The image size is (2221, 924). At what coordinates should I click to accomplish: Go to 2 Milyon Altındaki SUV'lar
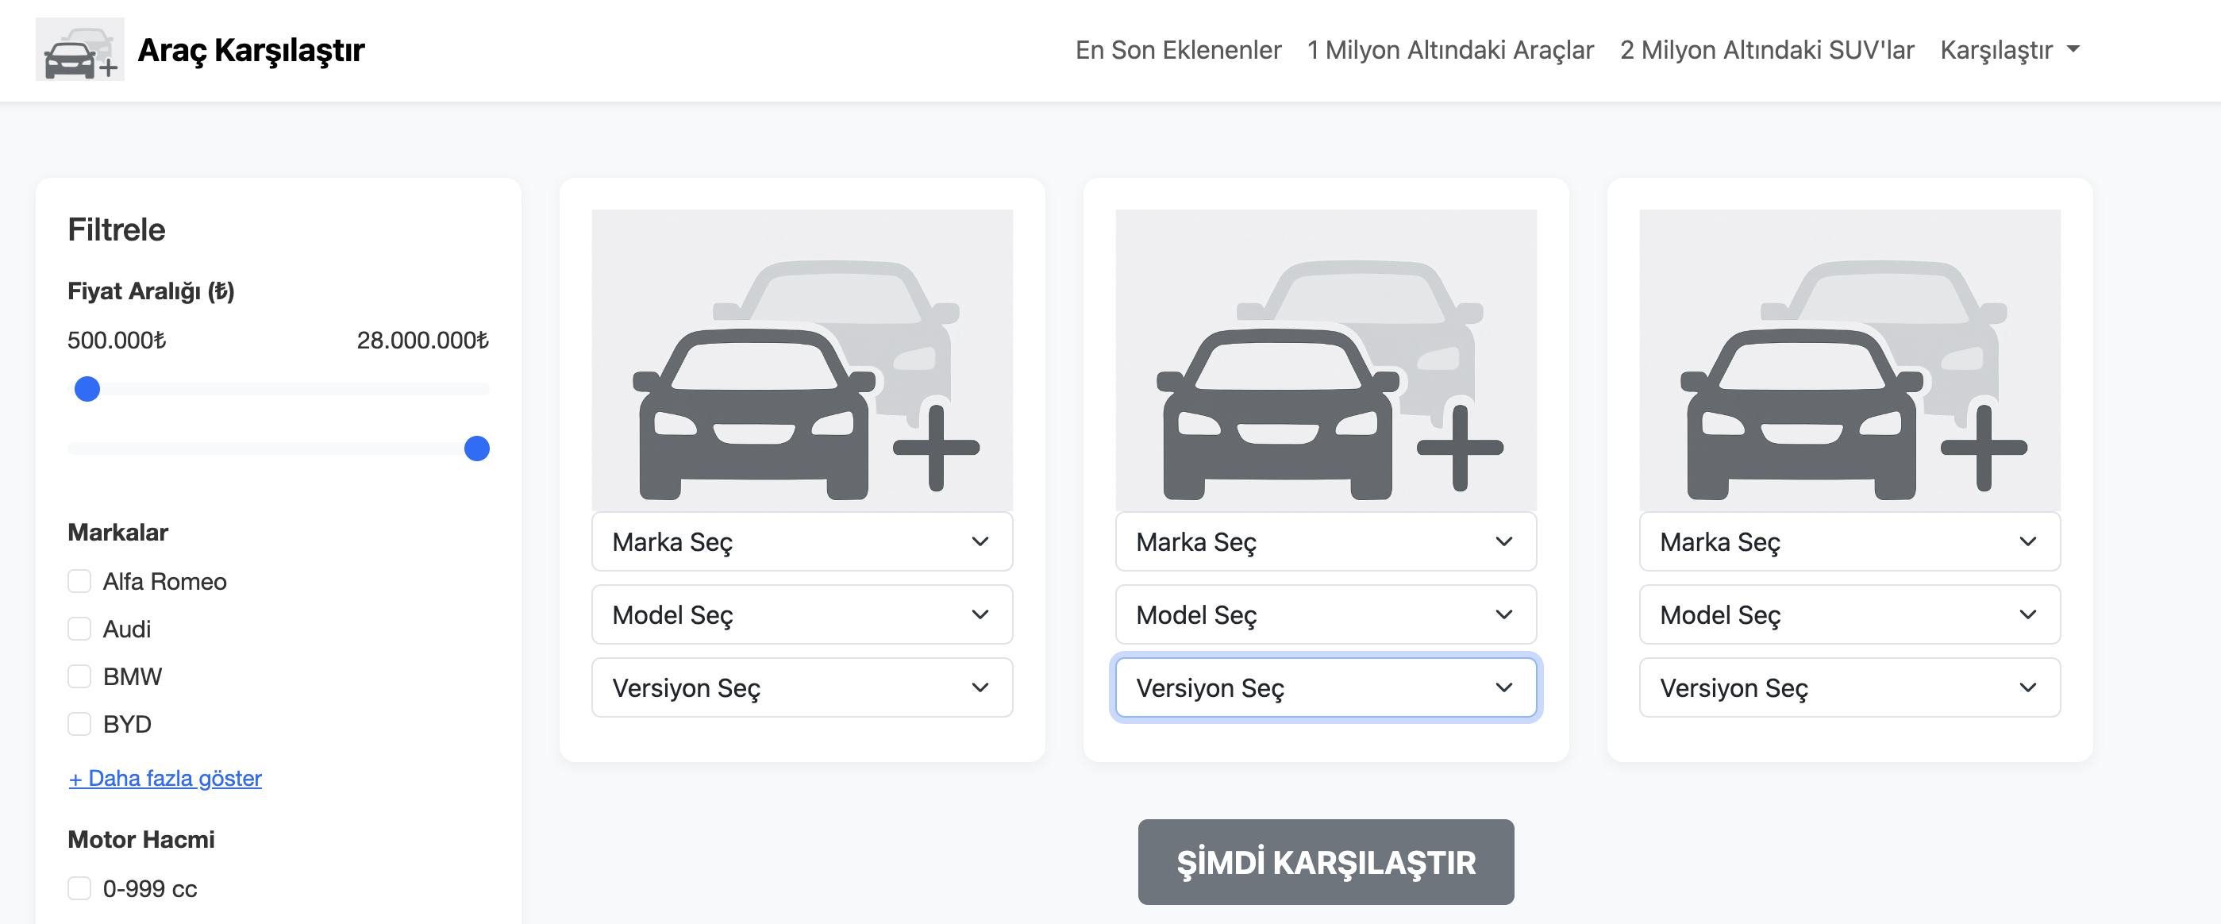point(1767,50)
